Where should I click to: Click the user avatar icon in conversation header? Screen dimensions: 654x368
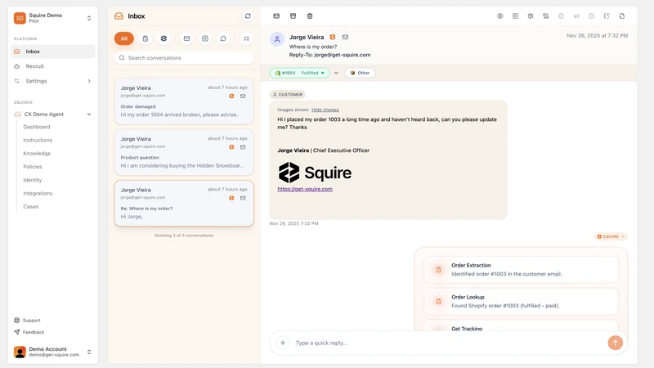tap(277, 39)
